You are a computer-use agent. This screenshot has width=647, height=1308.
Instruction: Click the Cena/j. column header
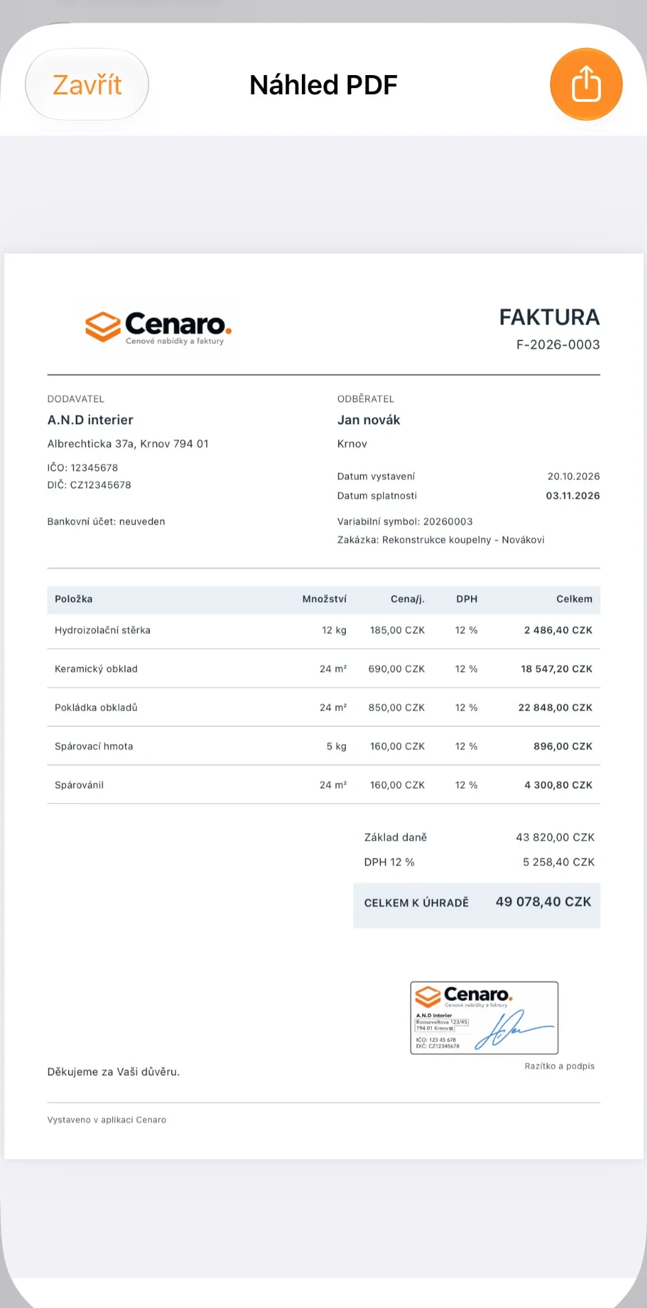pos(408,599)
